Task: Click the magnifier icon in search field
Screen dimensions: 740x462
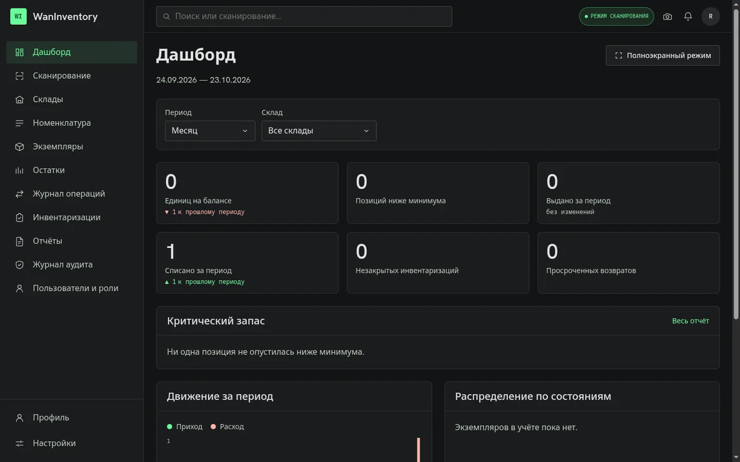Action: pos(167,16)
